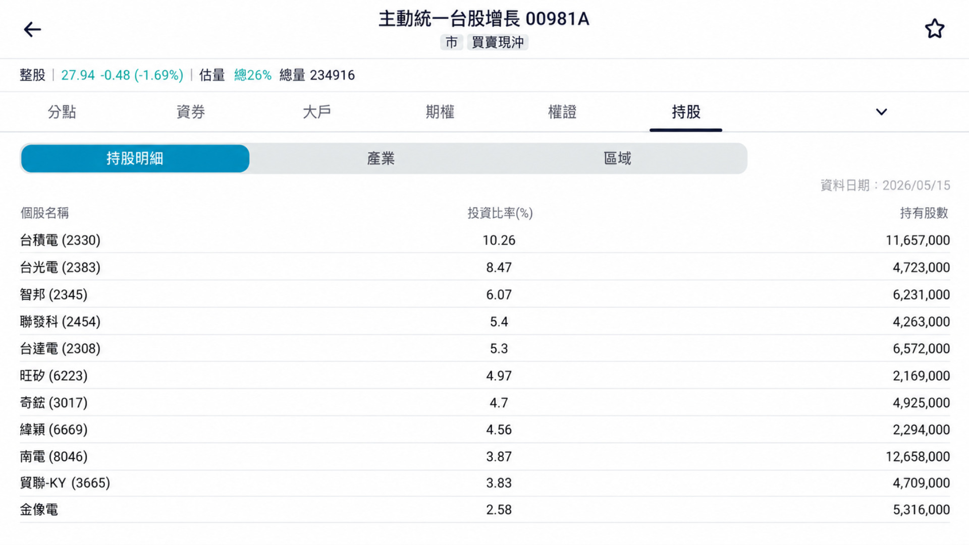Open the 聯發科 (2454) row

[x=484, y=322]
